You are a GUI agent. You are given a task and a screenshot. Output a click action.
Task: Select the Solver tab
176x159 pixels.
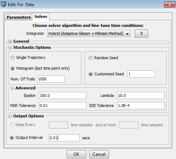[41, 17]
